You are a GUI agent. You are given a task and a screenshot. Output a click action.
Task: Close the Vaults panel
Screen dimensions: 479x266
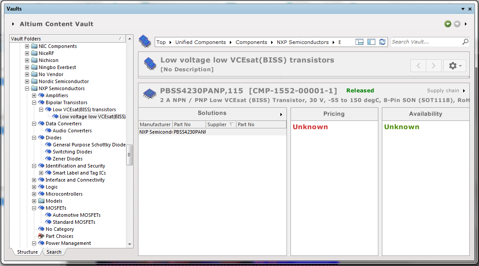point(470,9)
